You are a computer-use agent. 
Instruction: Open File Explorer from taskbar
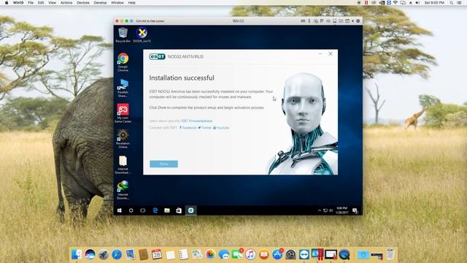167,210
